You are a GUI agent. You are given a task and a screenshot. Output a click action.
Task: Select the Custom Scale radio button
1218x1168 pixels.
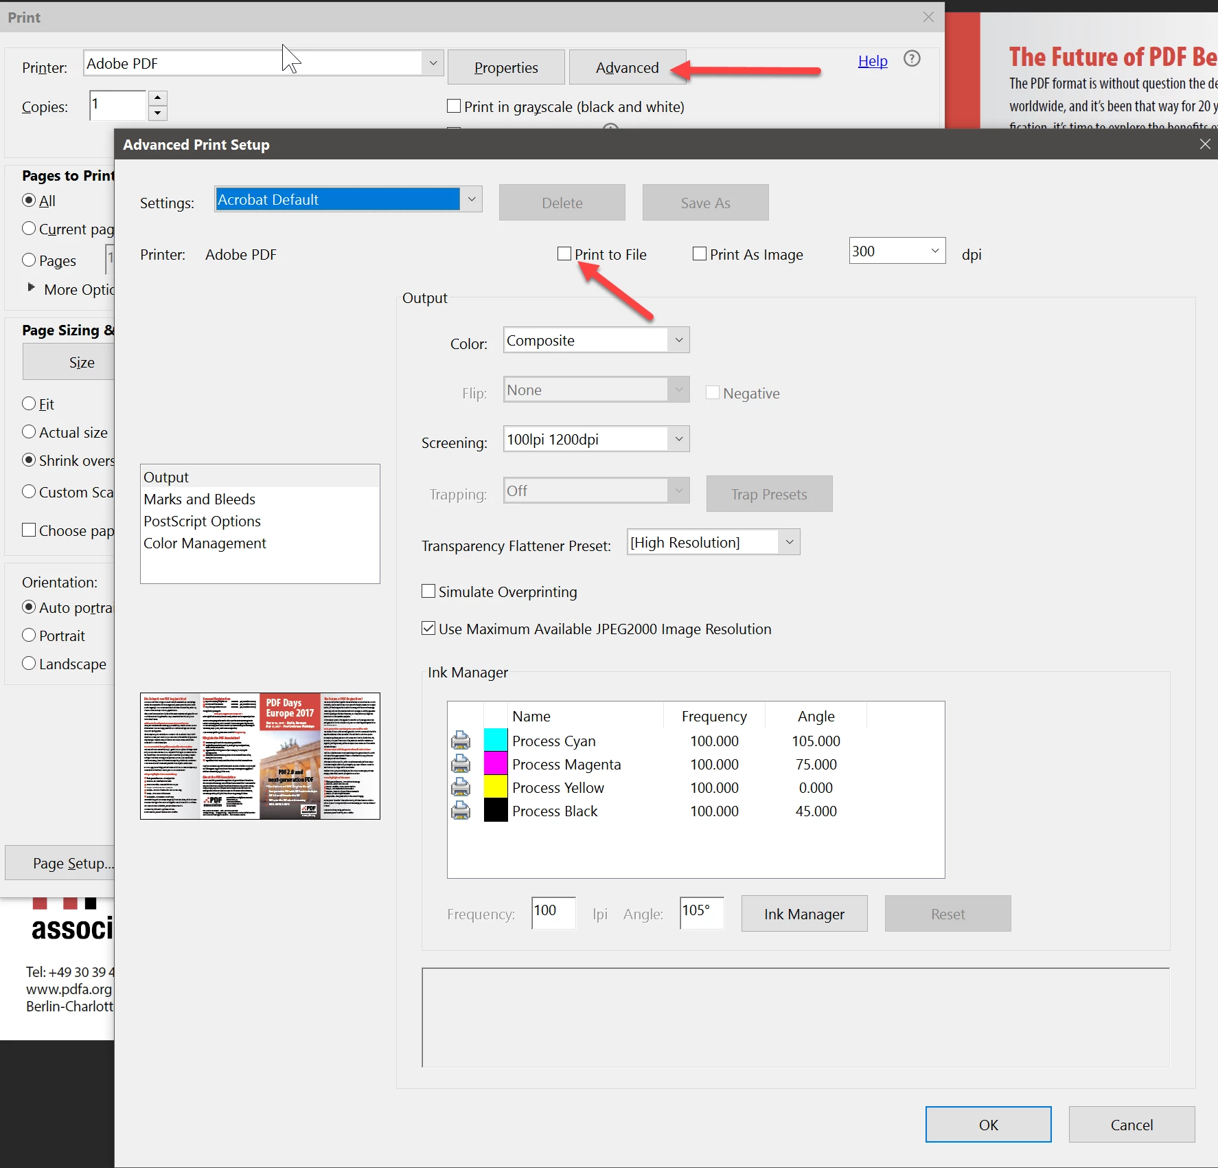pyautogui.click(x=29, y=491)
